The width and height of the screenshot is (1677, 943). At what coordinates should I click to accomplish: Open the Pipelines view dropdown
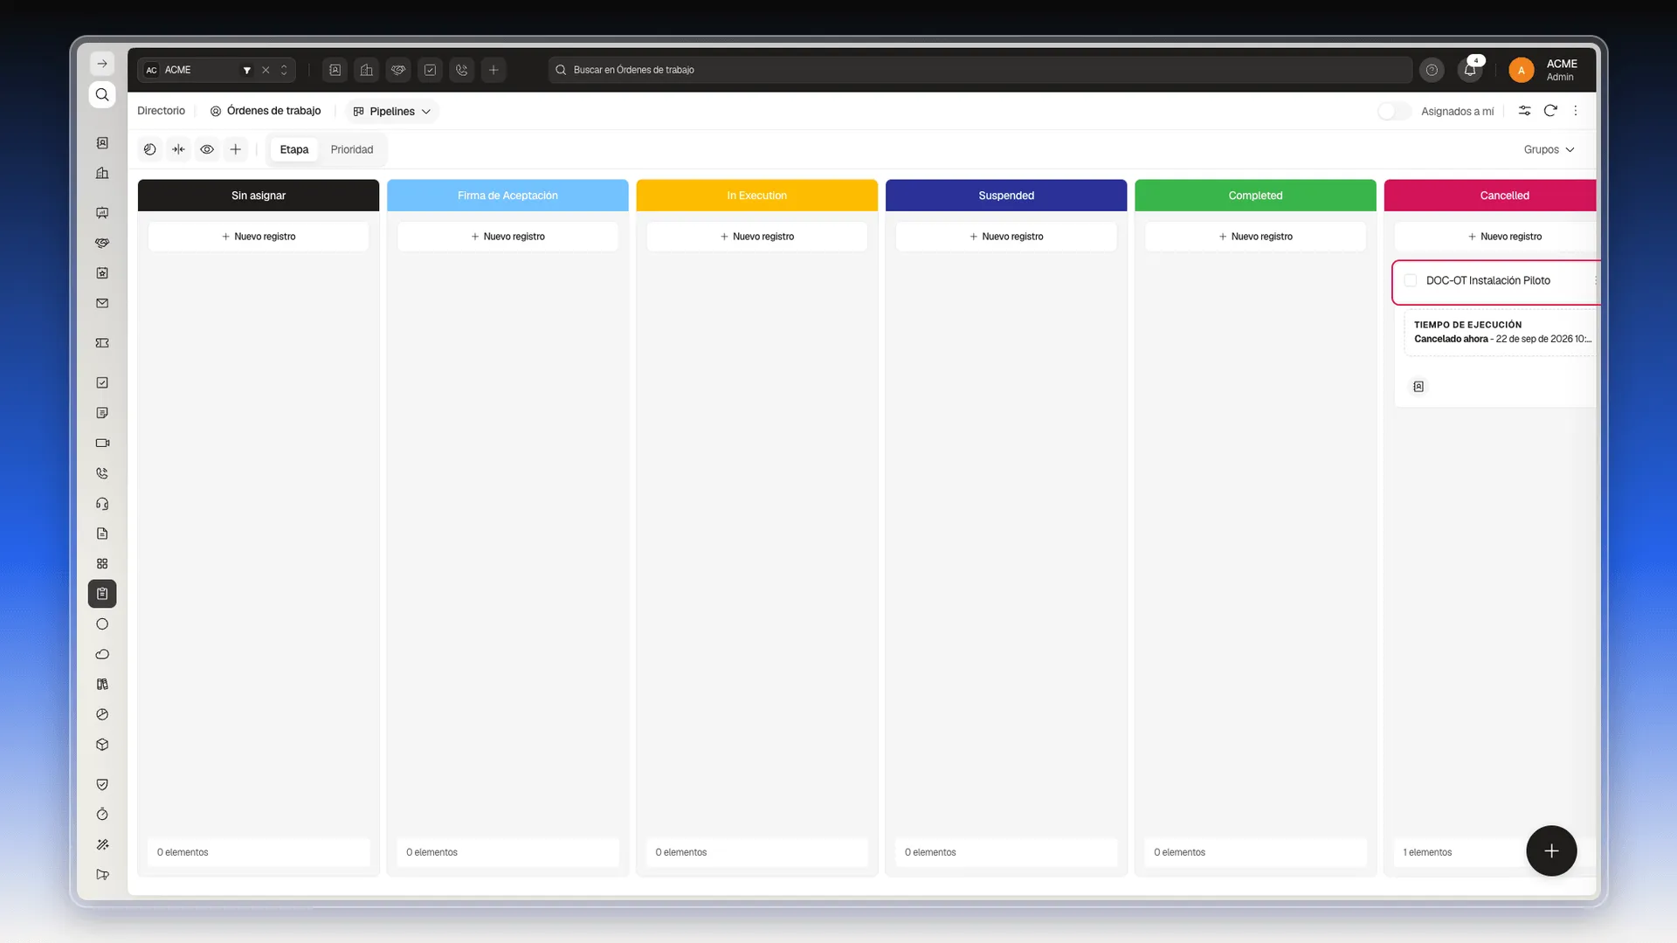pos(392,111)
